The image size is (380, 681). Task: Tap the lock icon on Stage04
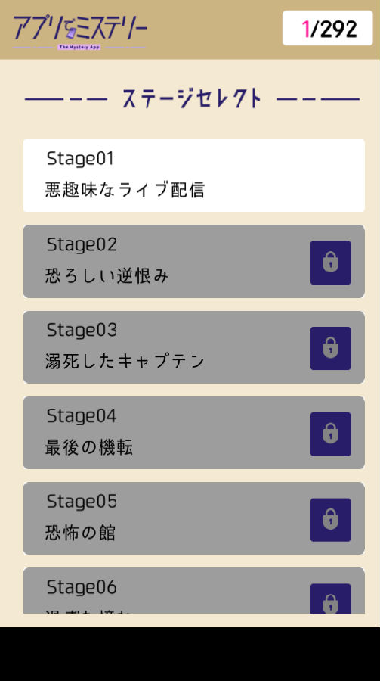tap(331, 434)
